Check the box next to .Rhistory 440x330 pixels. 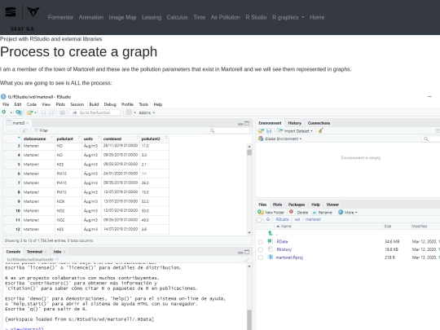tap(261, 249)
